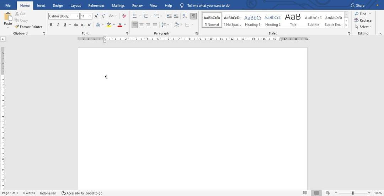Expand the font color arrow

125,25
